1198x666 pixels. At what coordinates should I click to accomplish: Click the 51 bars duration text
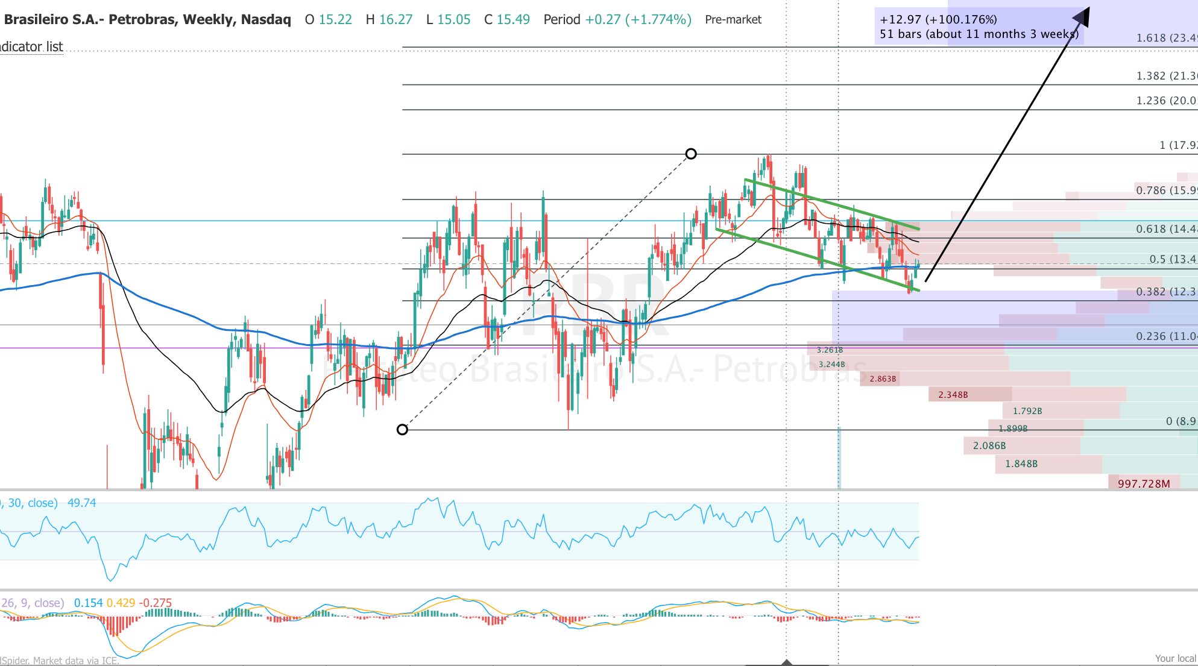point(979,34)
